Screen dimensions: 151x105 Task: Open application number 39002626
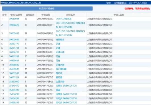coord(14,39)
